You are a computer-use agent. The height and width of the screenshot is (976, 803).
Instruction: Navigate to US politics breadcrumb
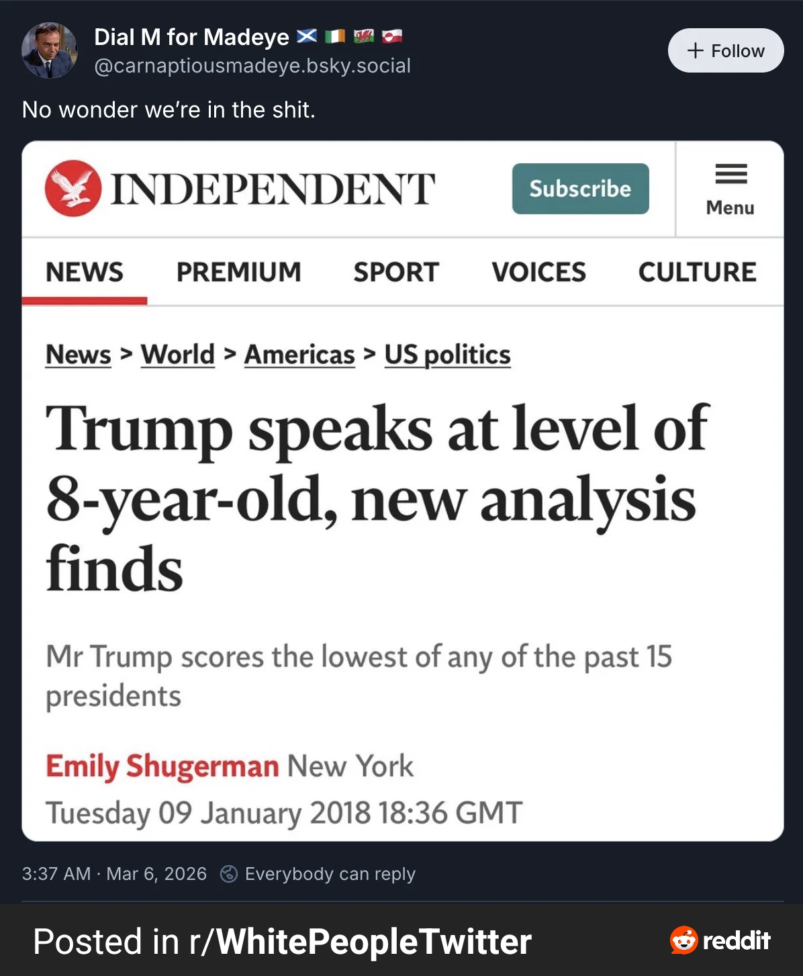(x=447, y=355)
